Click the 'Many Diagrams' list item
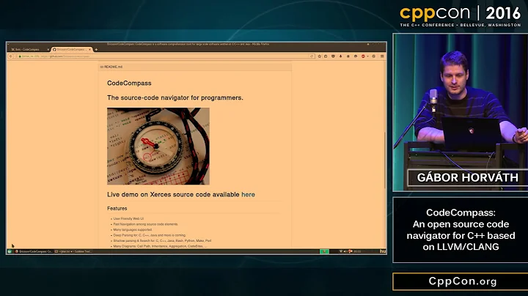Screen dimensions: 528x296 pyautogui.click(x=160, y=246)
